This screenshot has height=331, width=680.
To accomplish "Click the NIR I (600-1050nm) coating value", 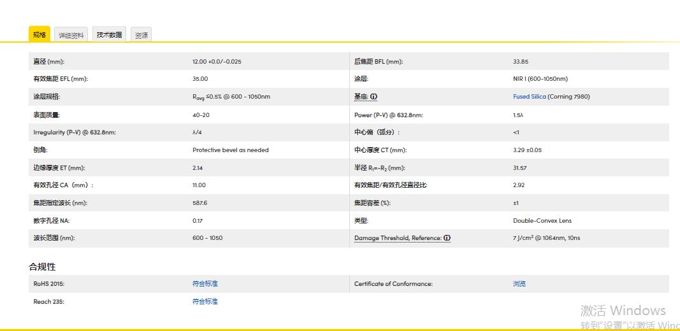I will (540, 79).
